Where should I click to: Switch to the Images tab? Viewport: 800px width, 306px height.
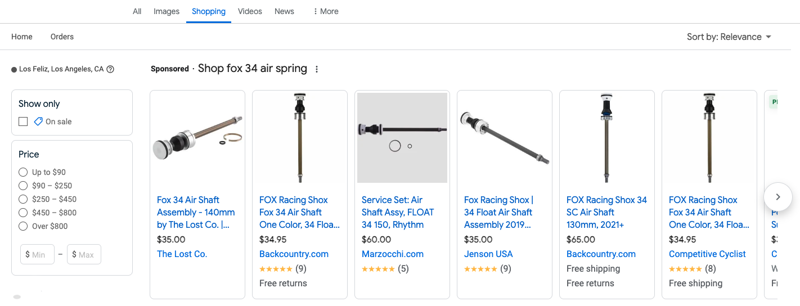click(x=167, y=11)
